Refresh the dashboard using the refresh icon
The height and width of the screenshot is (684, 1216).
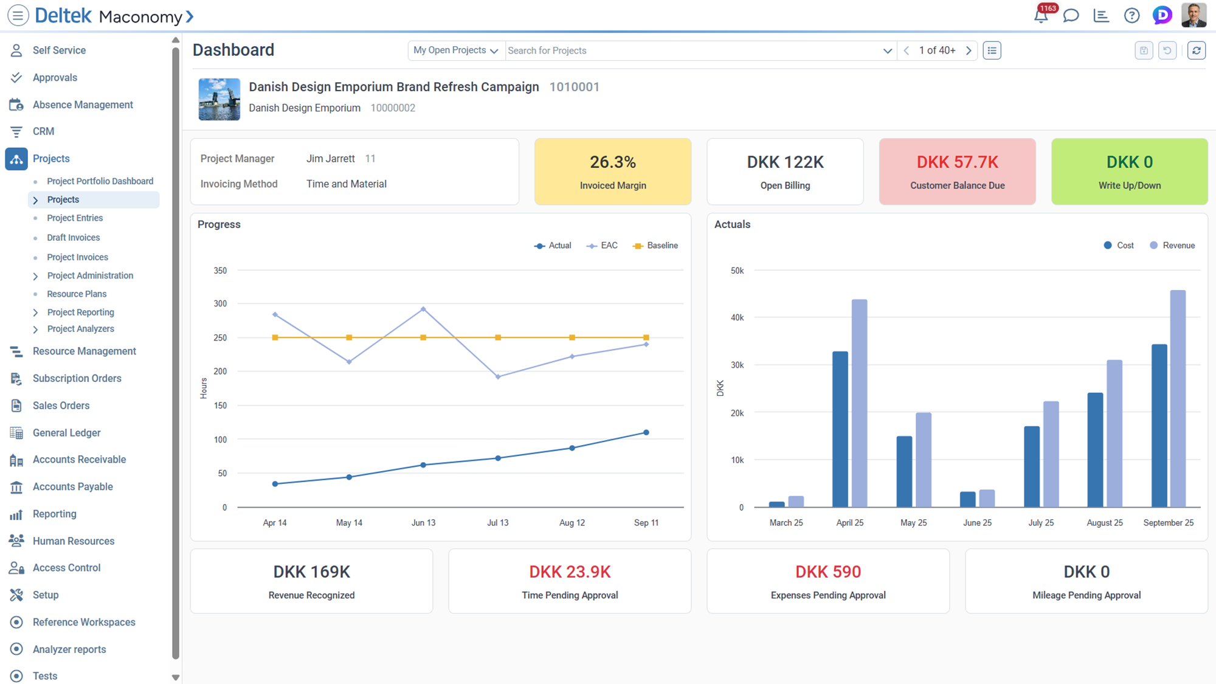pos(1196,50)
